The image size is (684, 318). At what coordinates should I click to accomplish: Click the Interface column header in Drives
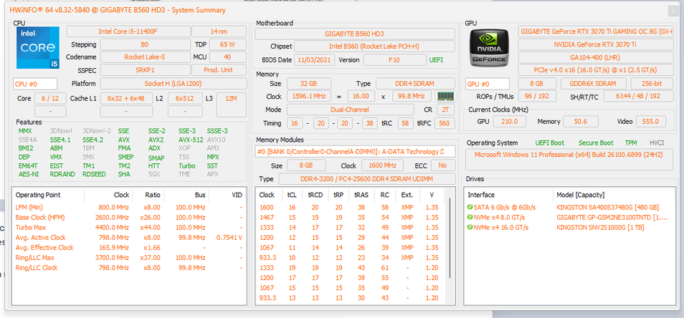coord(481,194)
